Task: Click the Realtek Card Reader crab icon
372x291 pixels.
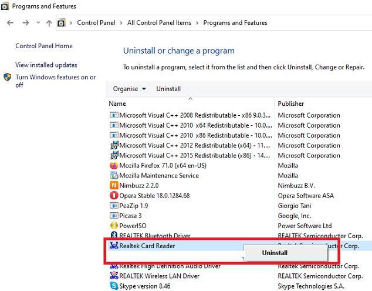Action: pos(114,246)
